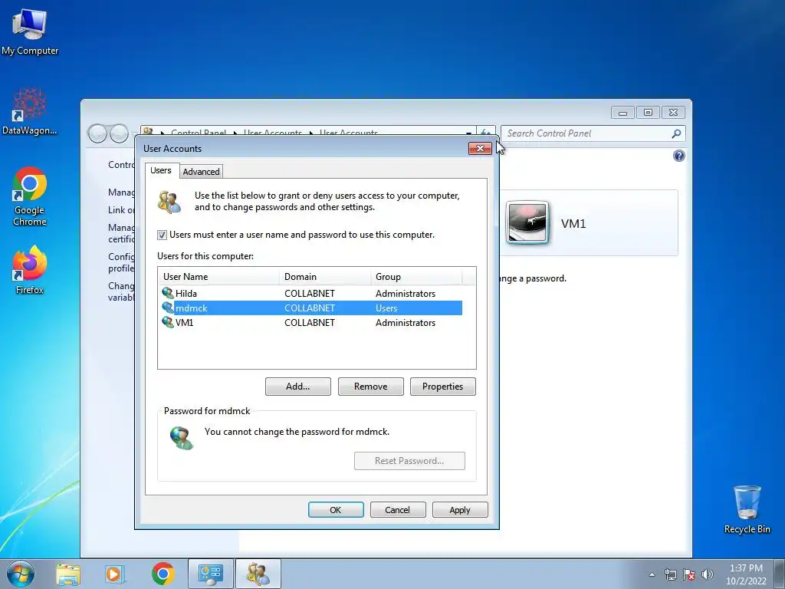Sort list by Domain column header
This screenshot has width=785, height=589.
pyautogui.click(x=324, y=276)
